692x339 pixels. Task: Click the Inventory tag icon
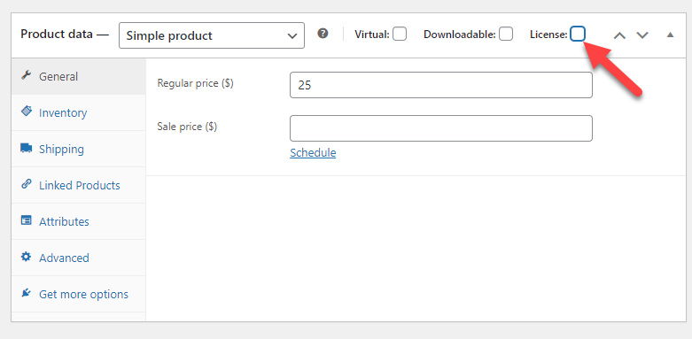click(26, 112)
